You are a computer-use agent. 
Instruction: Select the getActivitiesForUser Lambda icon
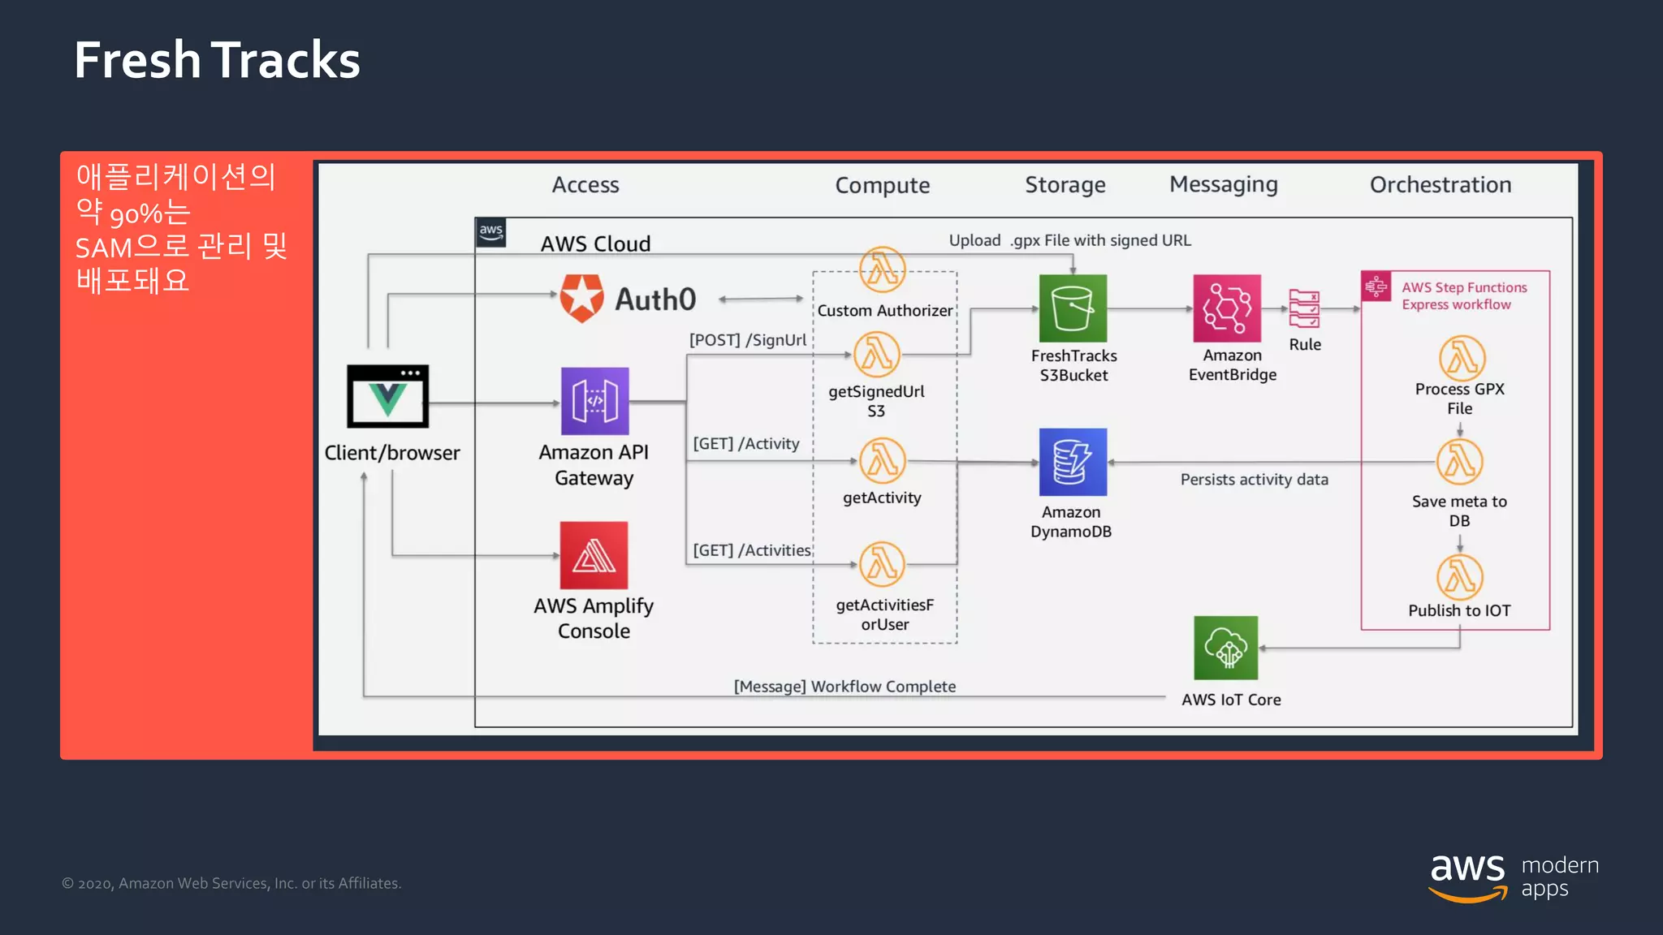point(882,564)
